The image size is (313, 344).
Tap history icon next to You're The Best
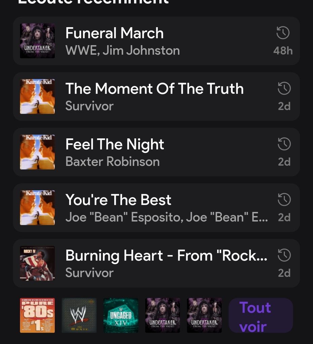coord(284,200)
